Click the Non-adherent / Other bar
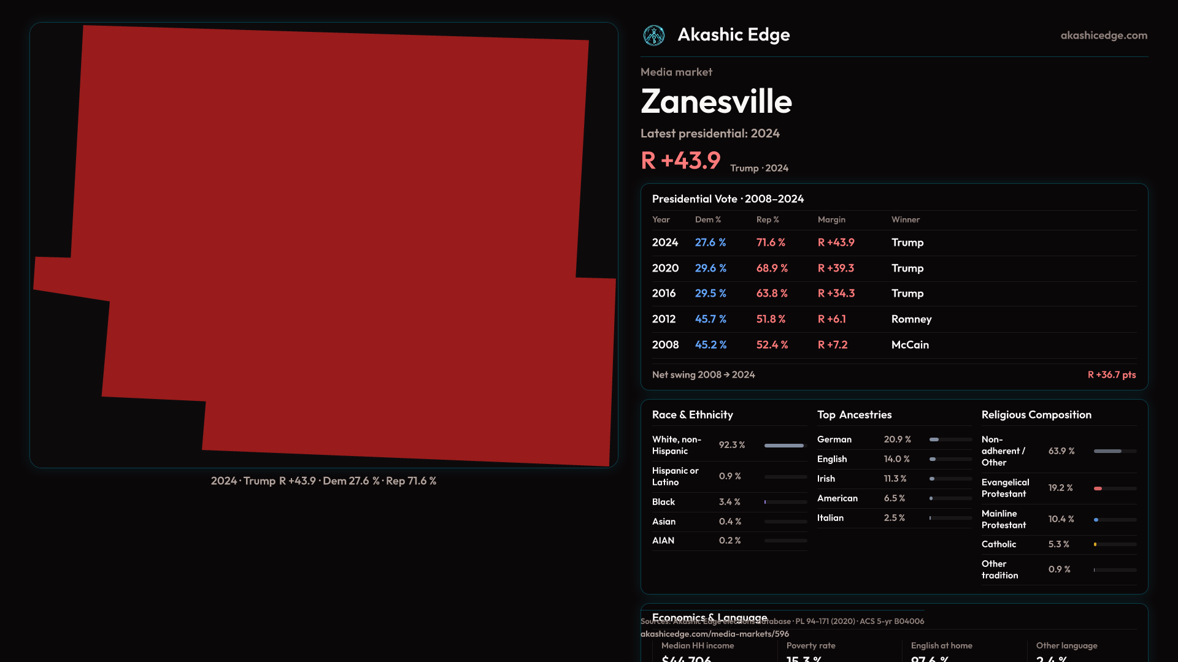The width and height of the screenshot is (1178, 662). (x=1107, y=451)
